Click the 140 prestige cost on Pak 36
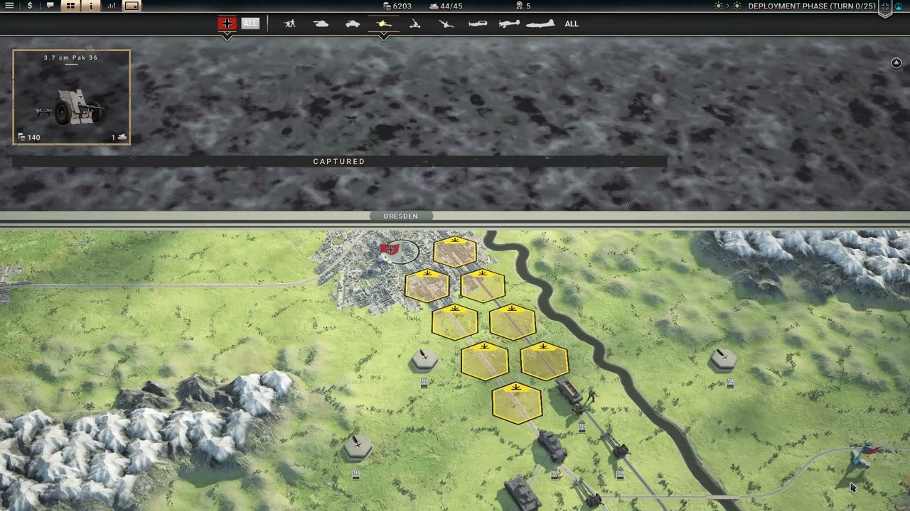The width and height of the screenshot is (910, 511). 29,138
